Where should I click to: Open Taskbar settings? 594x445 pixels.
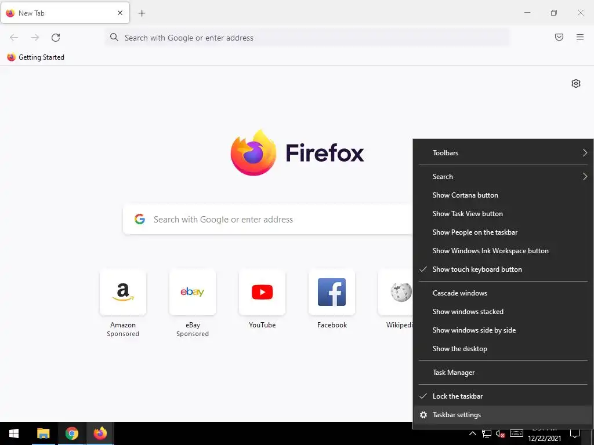click(x=503, y=415)
